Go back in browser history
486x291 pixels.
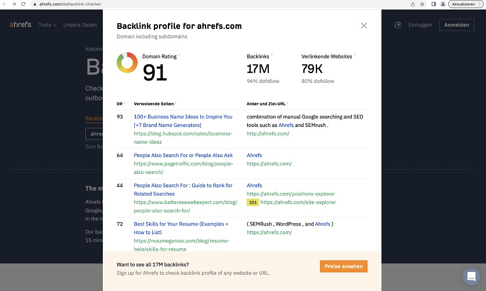point(4,4)
